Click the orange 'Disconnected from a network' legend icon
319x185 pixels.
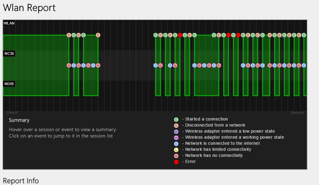(x=176, y=126)
